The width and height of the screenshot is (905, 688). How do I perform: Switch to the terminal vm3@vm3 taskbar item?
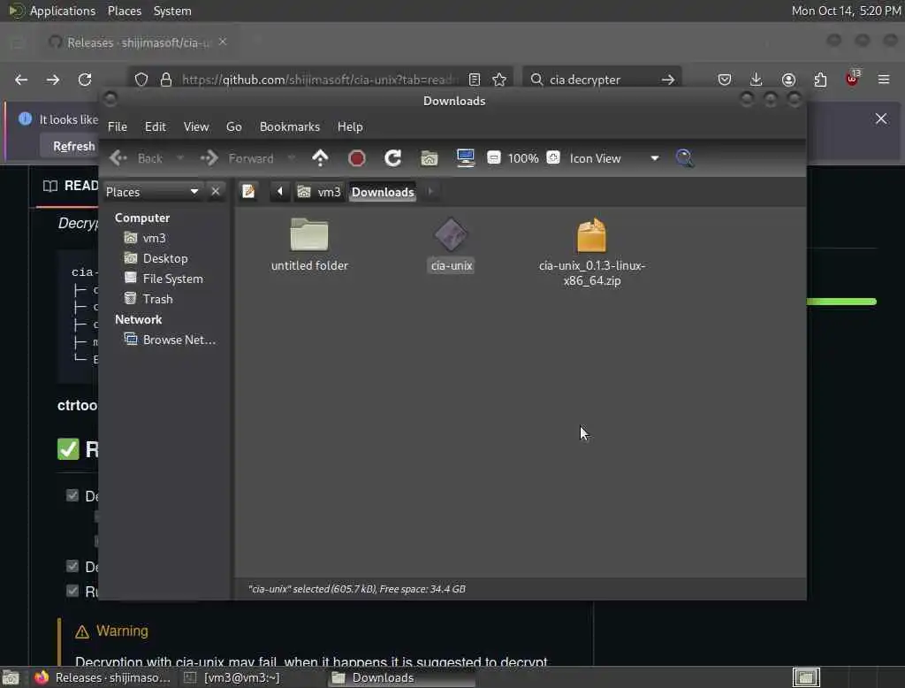click(232, 677)
